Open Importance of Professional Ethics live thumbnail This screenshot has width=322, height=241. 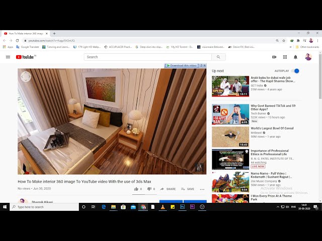[230, 160]
